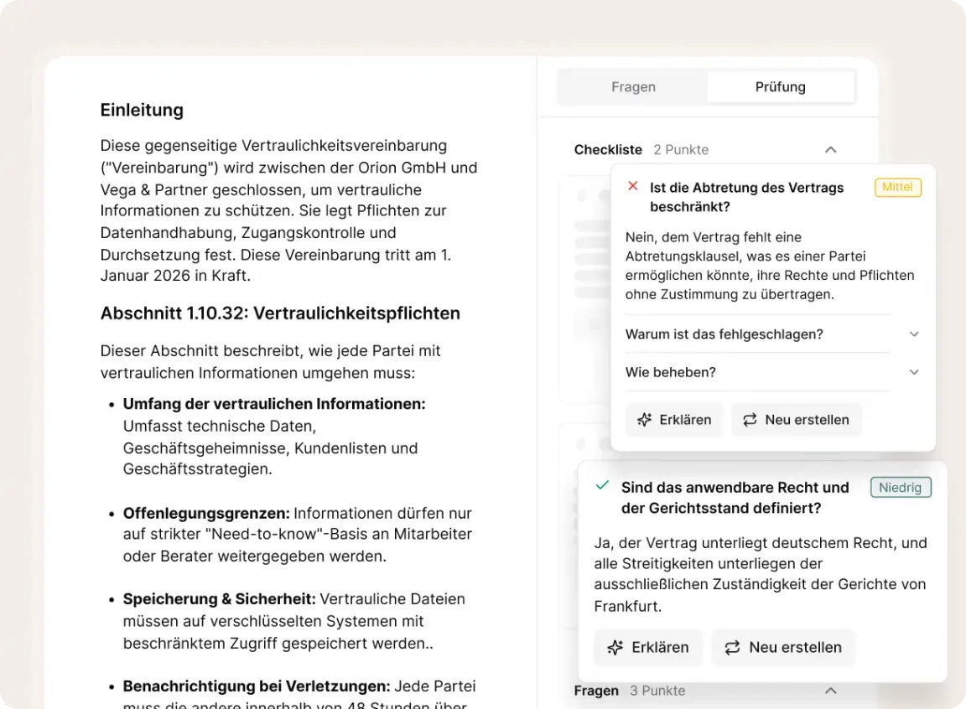Switch to the Fragen tab

pyautogui.click(x=633, y=87)
